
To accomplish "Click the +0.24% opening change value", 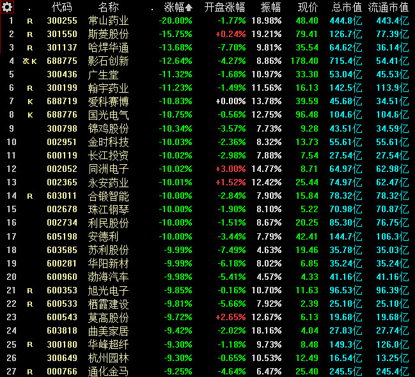I will [x=231, y=34].
